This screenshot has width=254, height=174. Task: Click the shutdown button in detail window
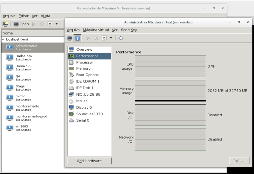point(104,38)
